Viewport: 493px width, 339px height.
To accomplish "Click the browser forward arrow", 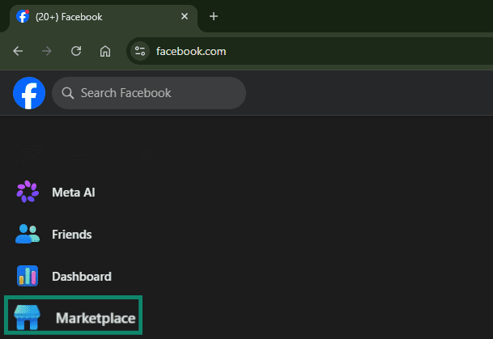I will (x=47, y=51).
